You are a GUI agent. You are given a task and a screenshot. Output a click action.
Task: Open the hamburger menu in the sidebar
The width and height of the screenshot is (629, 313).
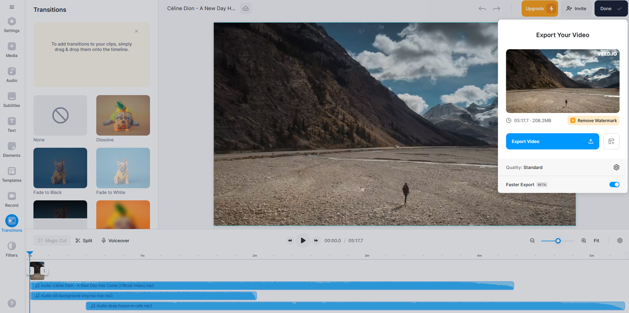point(12,7)
